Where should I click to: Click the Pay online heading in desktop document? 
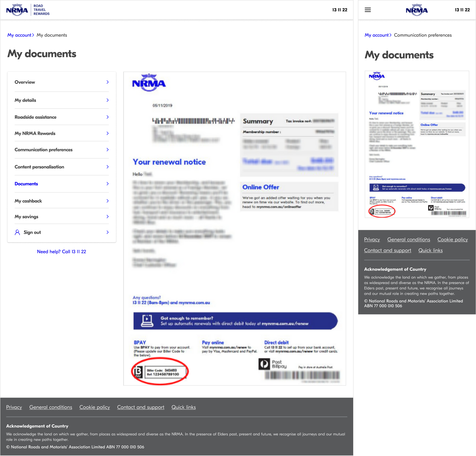[x=213, y=343]
